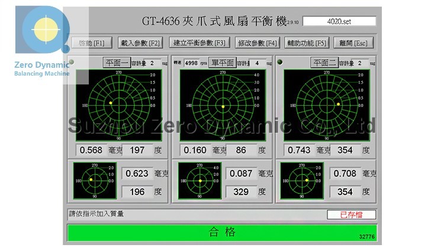Screen dimensions: 444x251
Task: Open 輔助功能 [F5] auxiliary functions
Action: [x=307, y=43]
